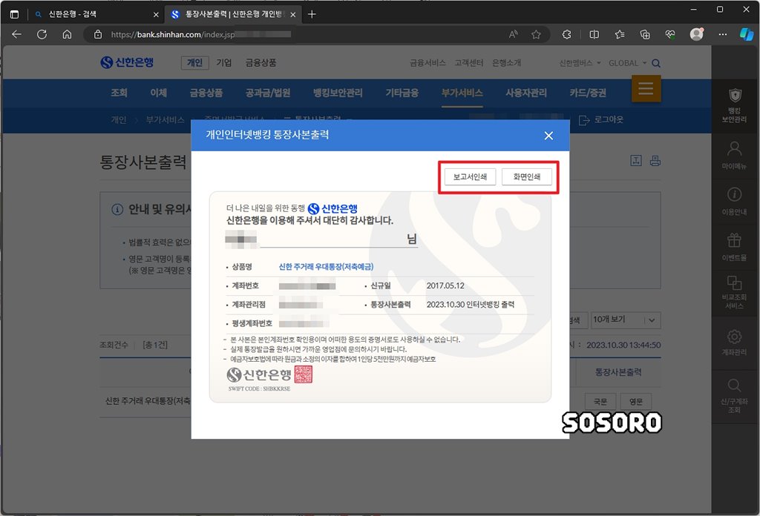This screenshot has height=516, width=760.
Task: Launch the Copilot sidebar icon
Action: (747, 34)
